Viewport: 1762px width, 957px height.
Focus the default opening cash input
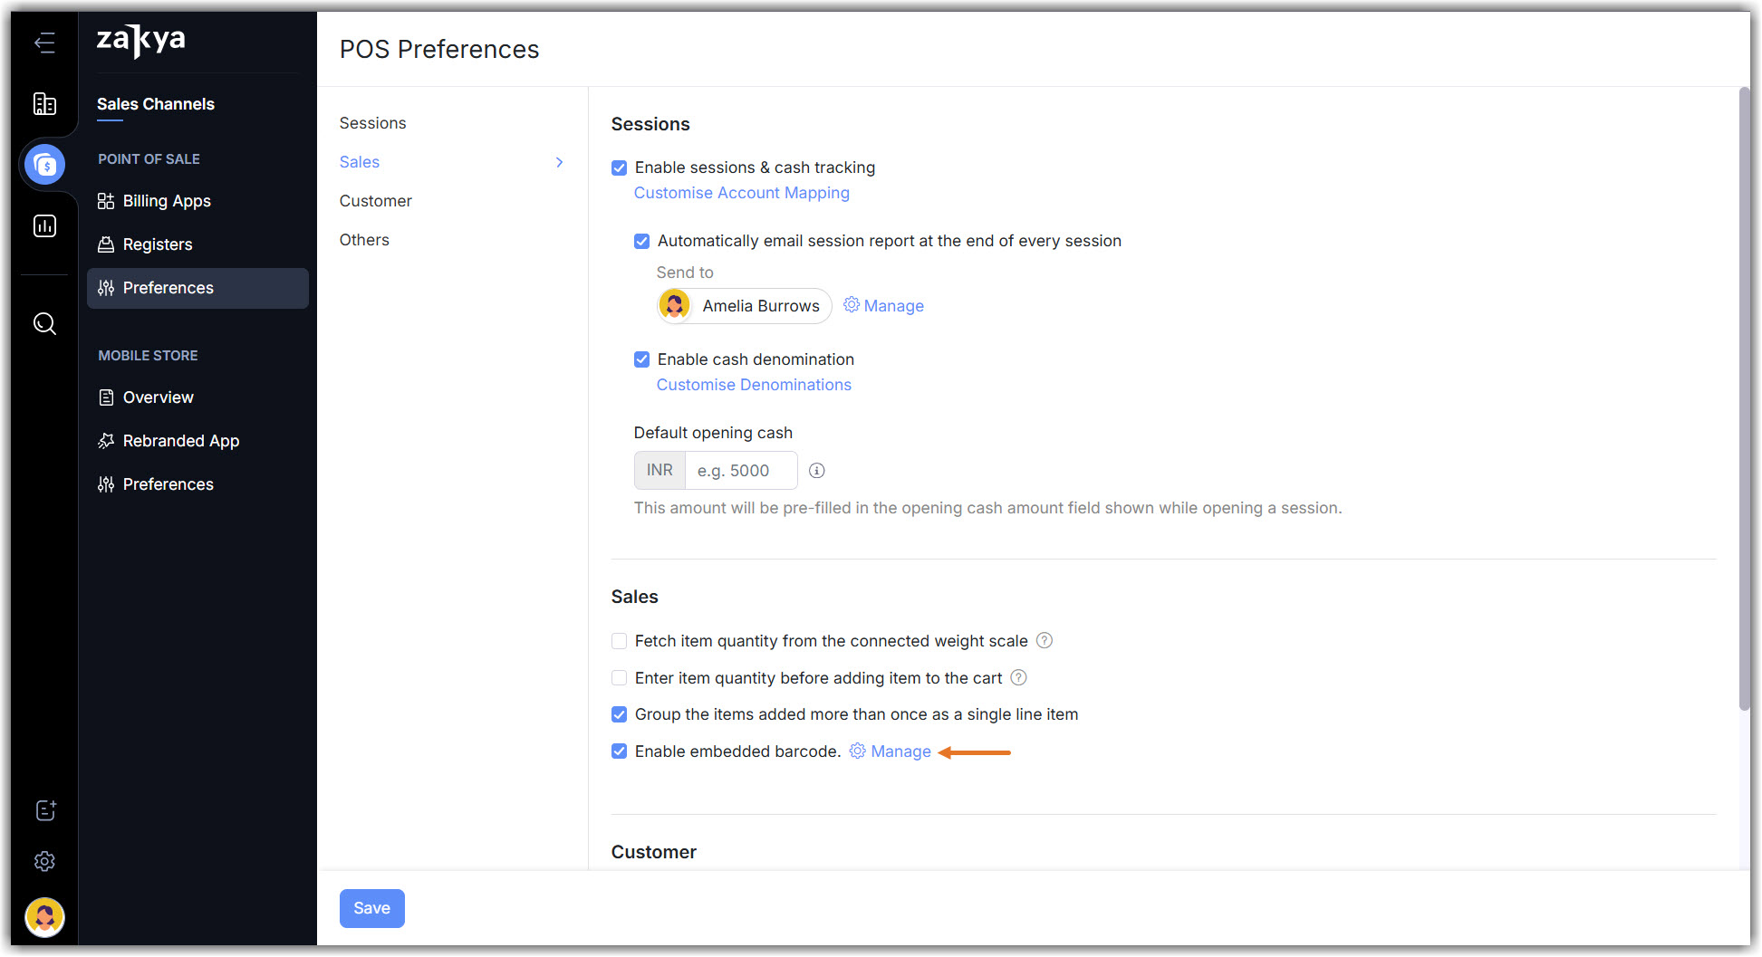740,471
